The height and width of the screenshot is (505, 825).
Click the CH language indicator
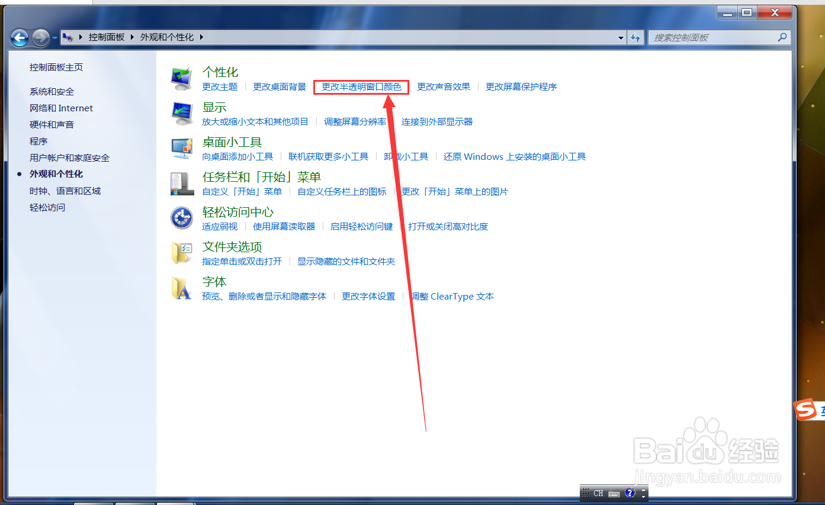coord(598,492)
